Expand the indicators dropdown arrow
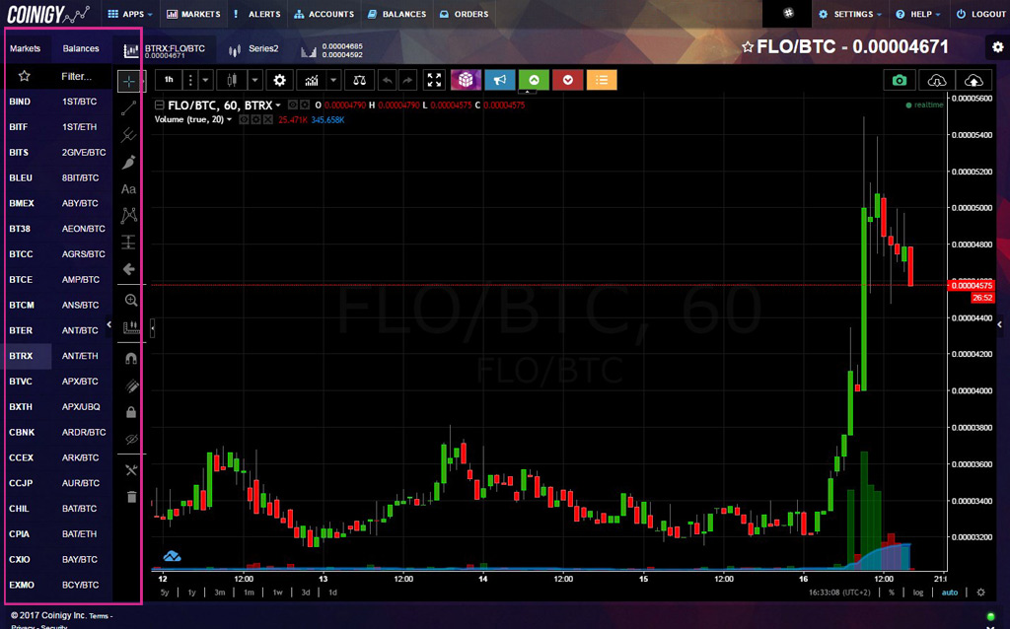The image size is (1010, 629). [333, 80]
